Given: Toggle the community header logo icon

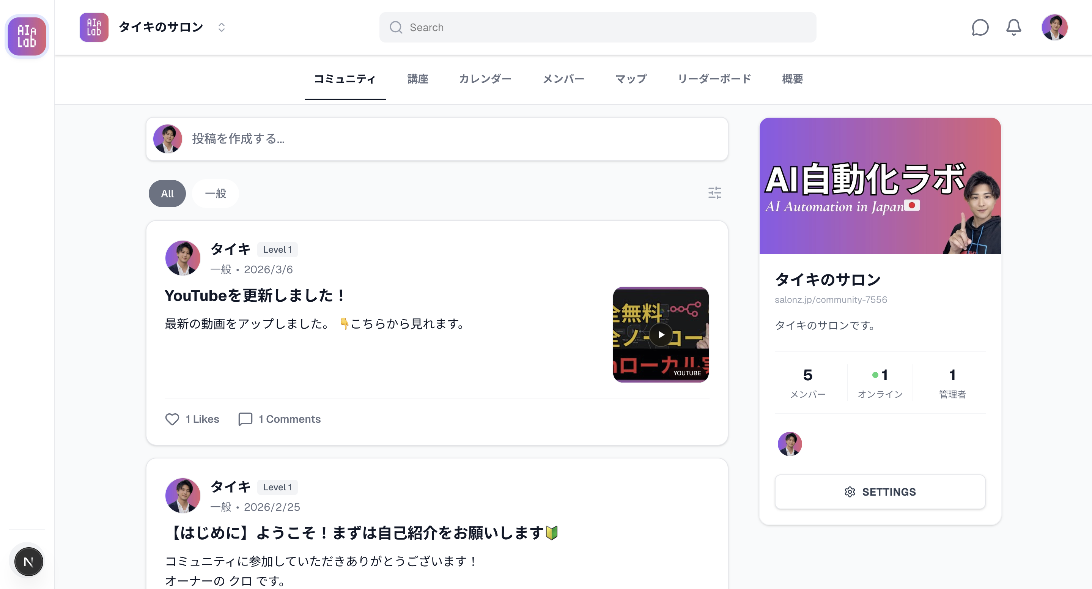Looking at the screenshot, I should 93,27.
